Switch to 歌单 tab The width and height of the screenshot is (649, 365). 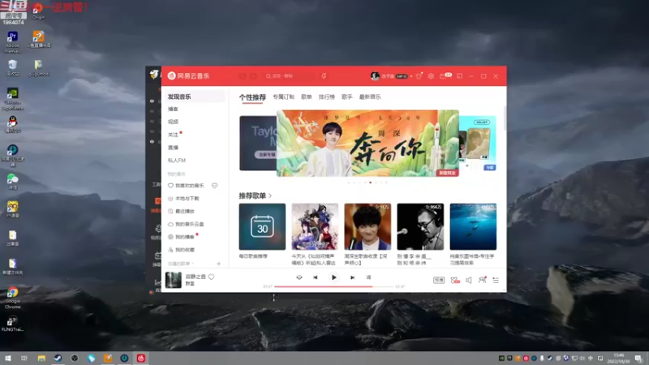click(x=307, y=97)
